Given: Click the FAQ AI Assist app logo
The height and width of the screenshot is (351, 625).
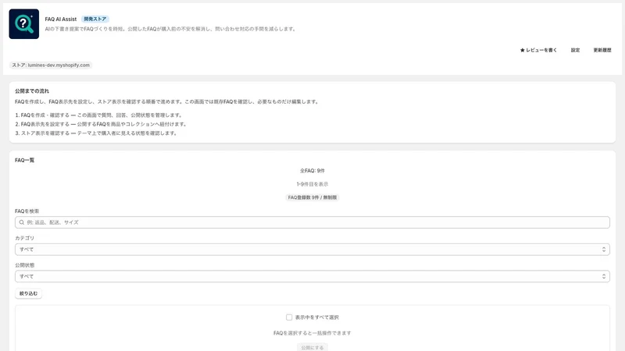Looking at the screenshot, I should (x=24, y=24).
